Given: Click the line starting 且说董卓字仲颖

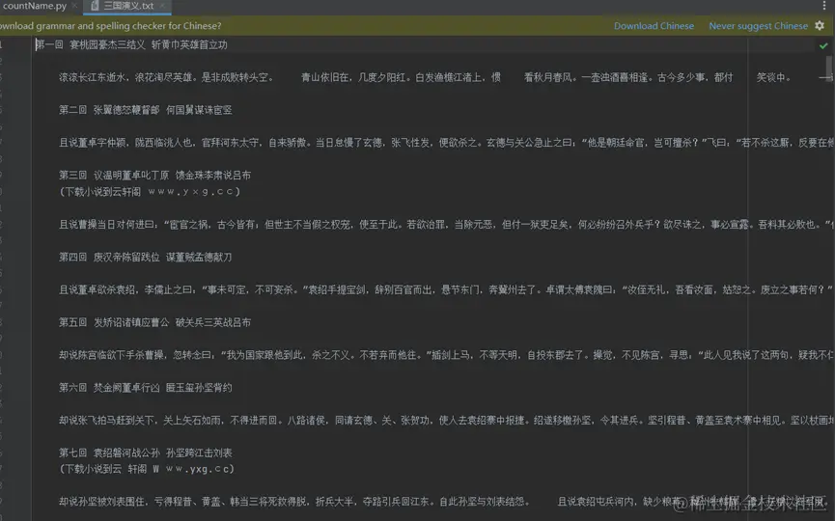Looking at the screenshot, I should [x=446, y=142].
